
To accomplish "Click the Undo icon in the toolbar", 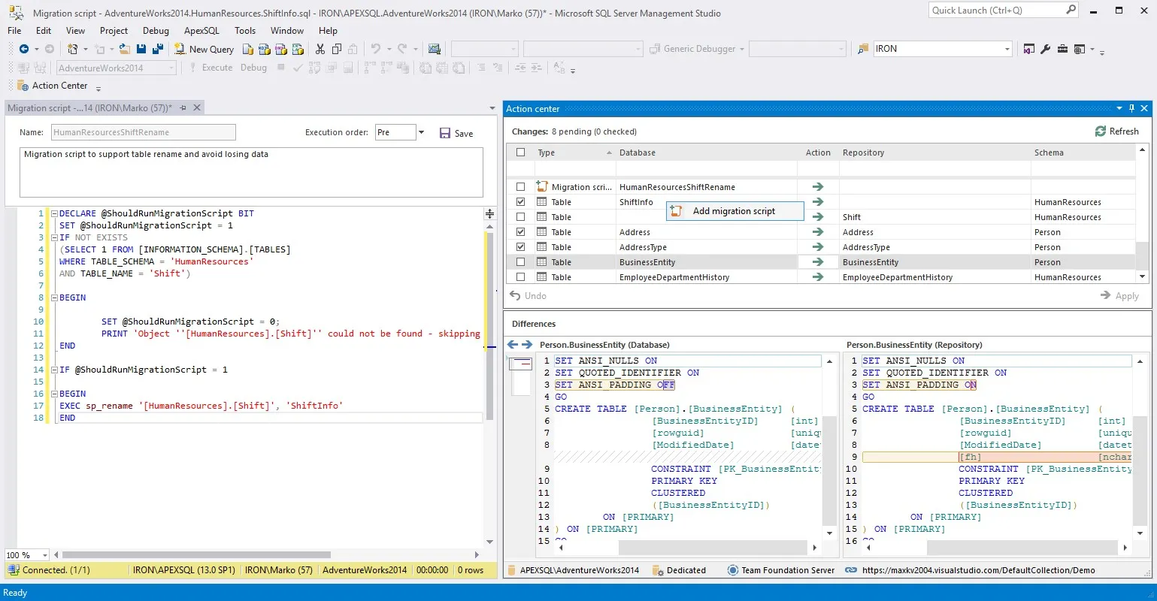I will click(x=374, y=48).
